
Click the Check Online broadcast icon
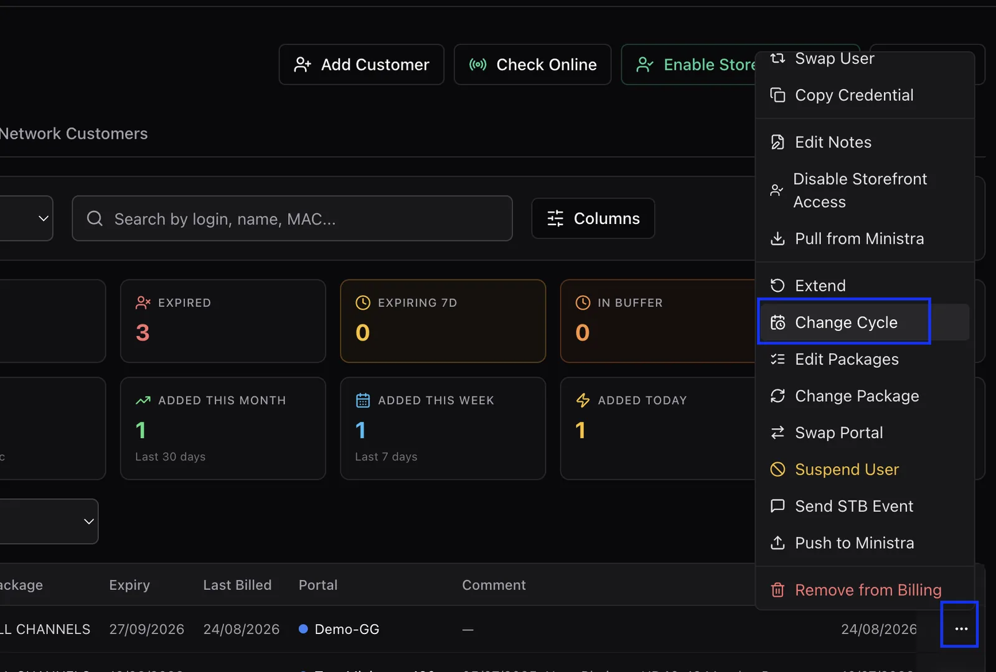pos(478,65)
